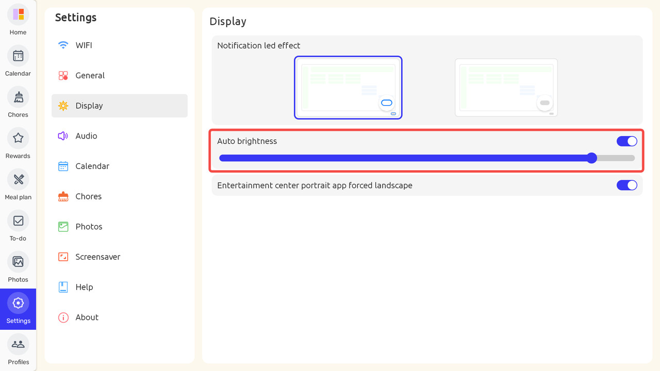
Task: Open the Profiles icon
Action: pos(18,345)
